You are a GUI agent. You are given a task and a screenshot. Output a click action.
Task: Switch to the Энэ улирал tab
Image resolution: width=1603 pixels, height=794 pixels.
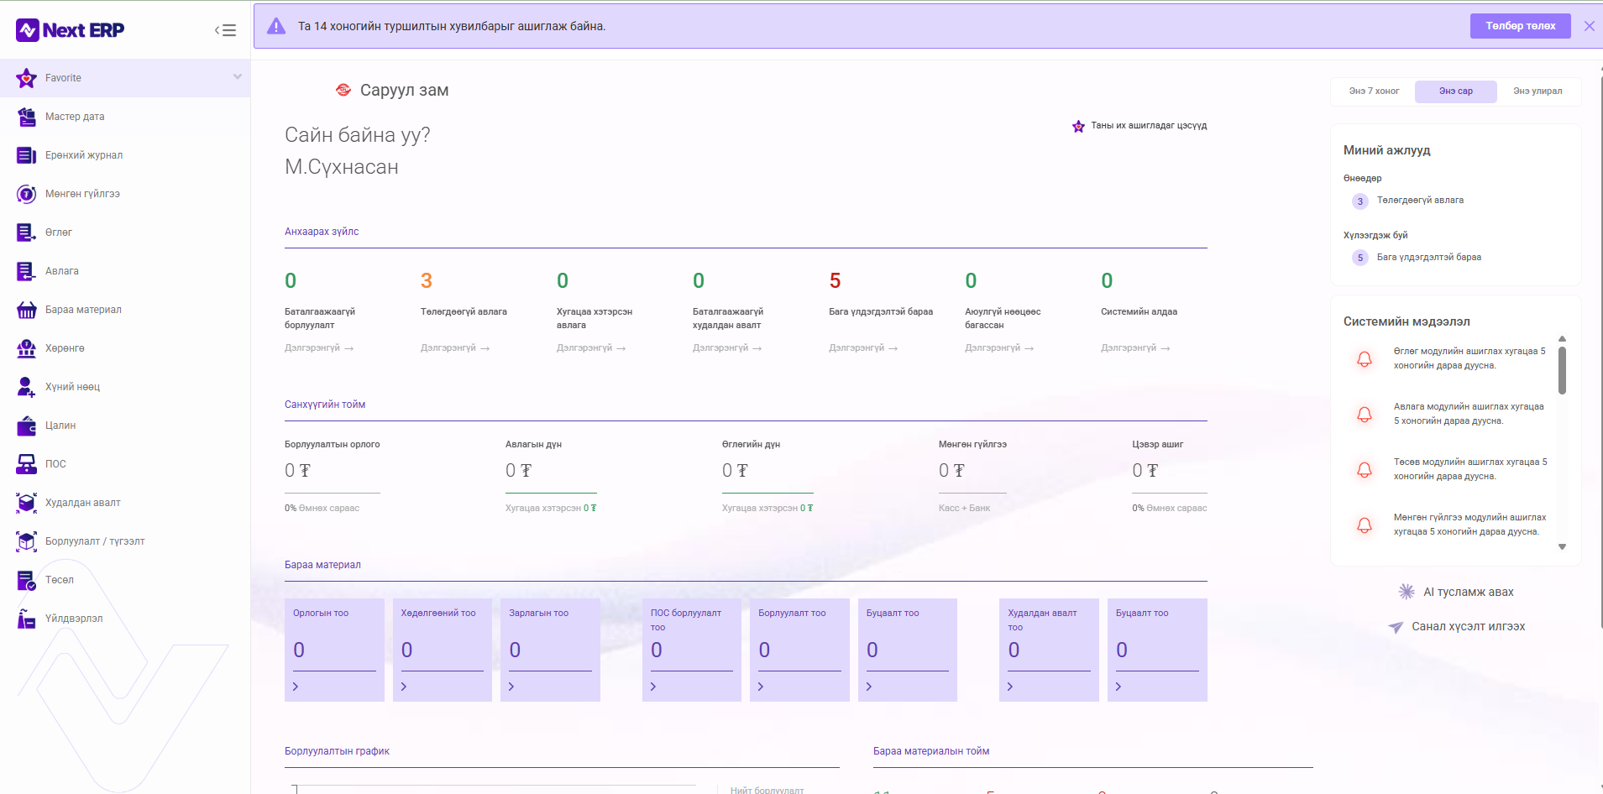tap(1538, 91)
